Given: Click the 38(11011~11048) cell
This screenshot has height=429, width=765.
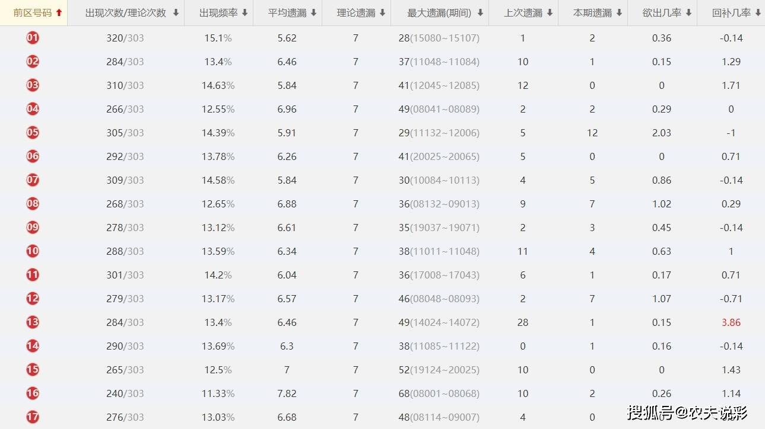Looking at the screenshot, I should click(x=439, y=251).
